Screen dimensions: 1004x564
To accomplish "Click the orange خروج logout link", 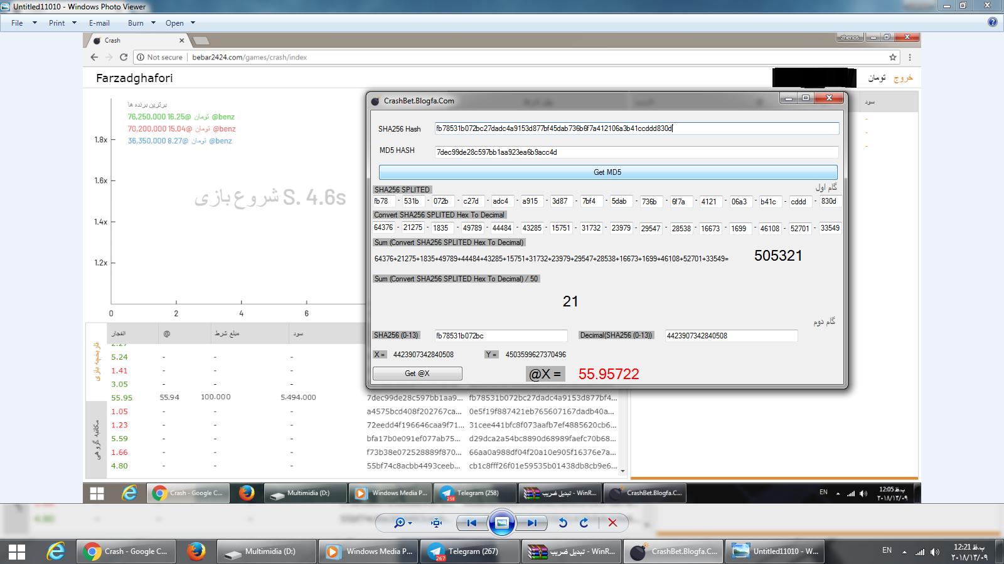I will point(903,78).
